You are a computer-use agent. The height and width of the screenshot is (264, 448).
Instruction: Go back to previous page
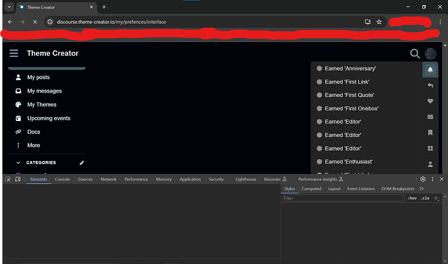pyautogui.click(x=10, y=22)
